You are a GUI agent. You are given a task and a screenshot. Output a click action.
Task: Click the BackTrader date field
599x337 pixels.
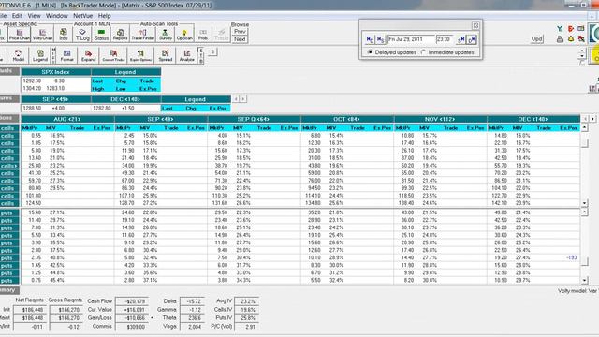(411, 39)
